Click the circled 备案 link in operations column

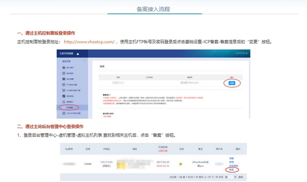tap(231, 170)
